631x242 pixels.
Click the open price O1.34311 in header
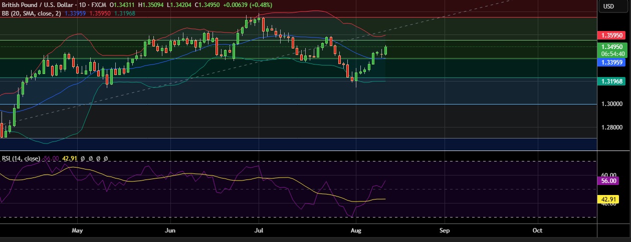(x=122, y=6)
